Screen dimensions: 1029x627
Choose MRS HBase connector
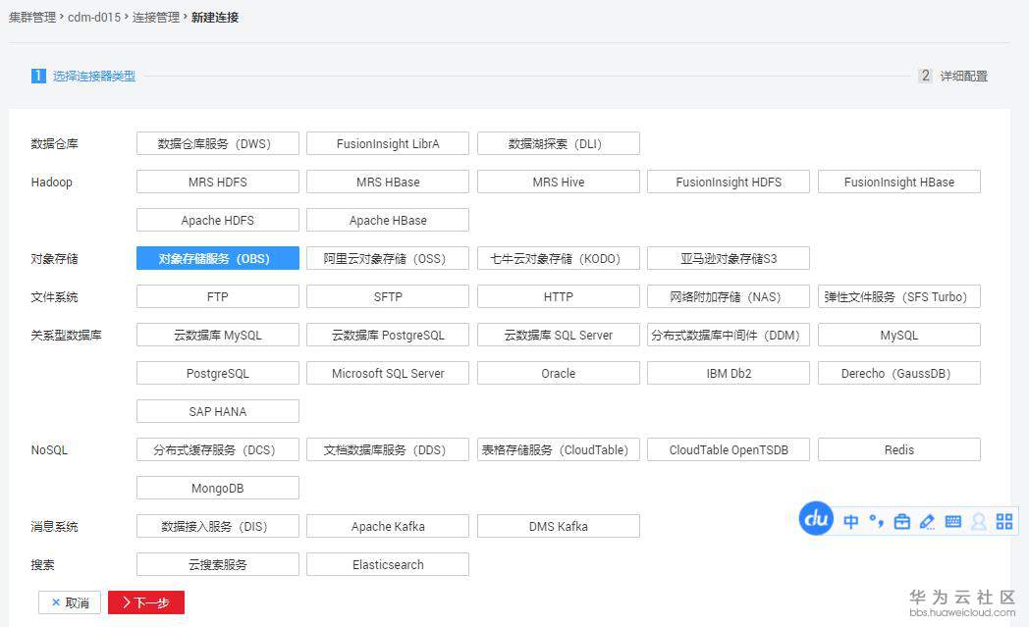point(388,182)
